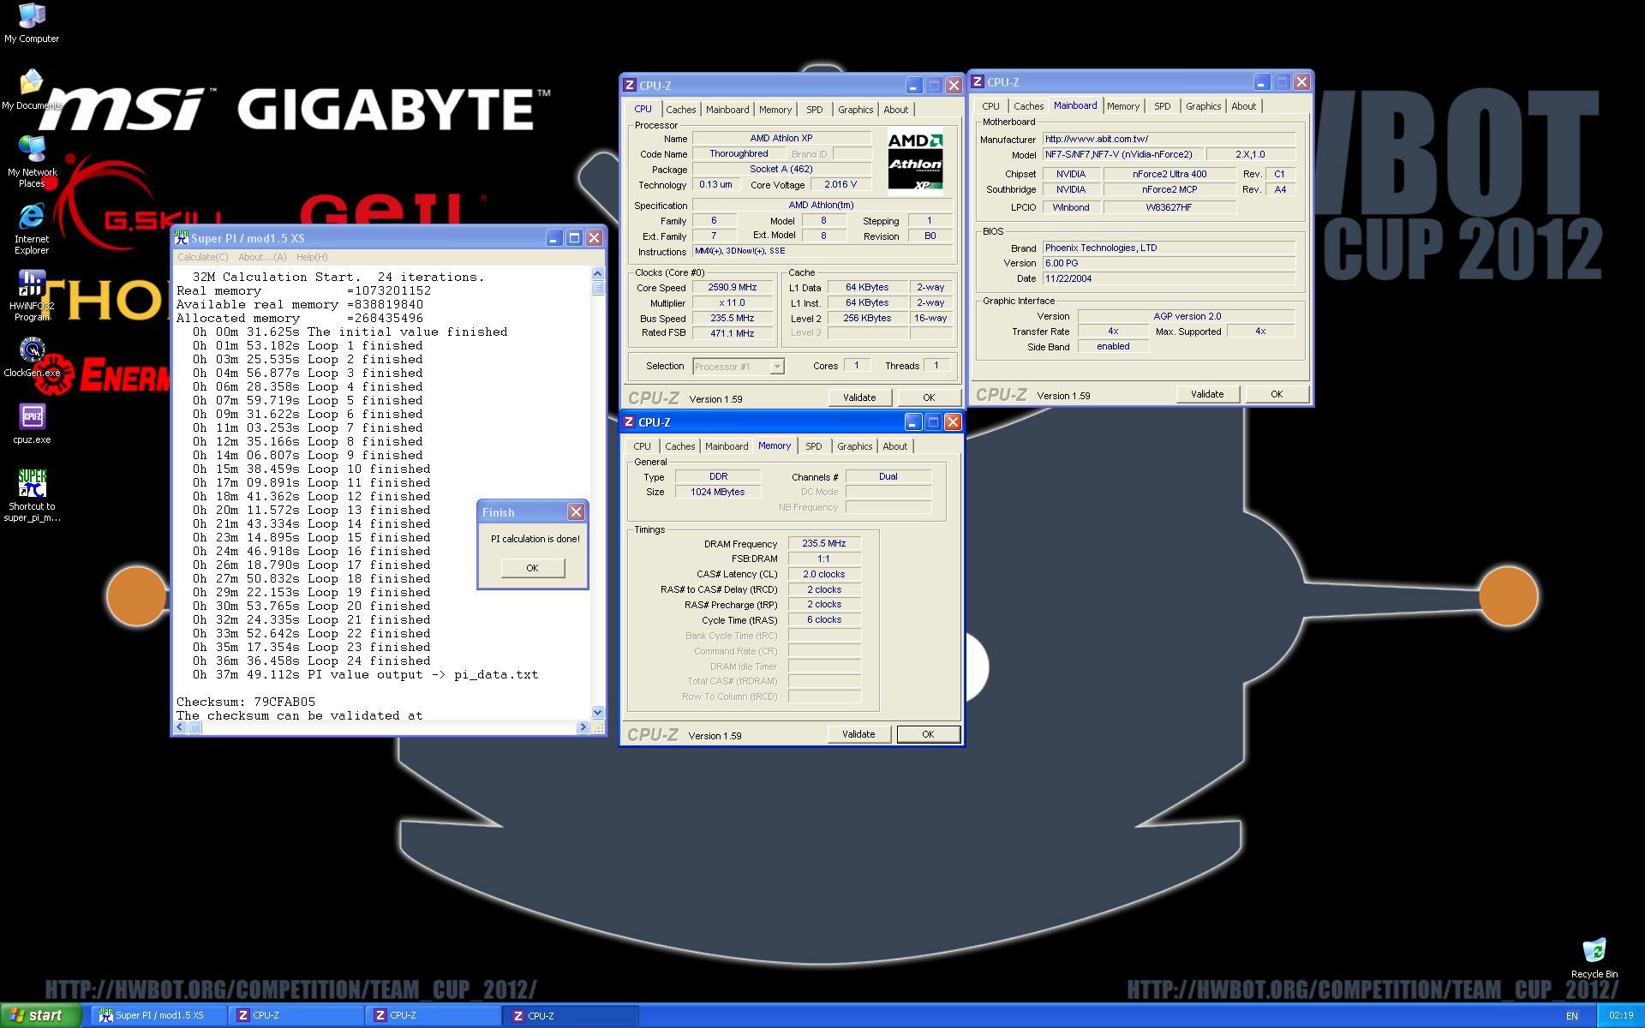Select Caches tab in Mainboard window
This screenshot has height=1028, width=1645.
(x=1029, y=106)
